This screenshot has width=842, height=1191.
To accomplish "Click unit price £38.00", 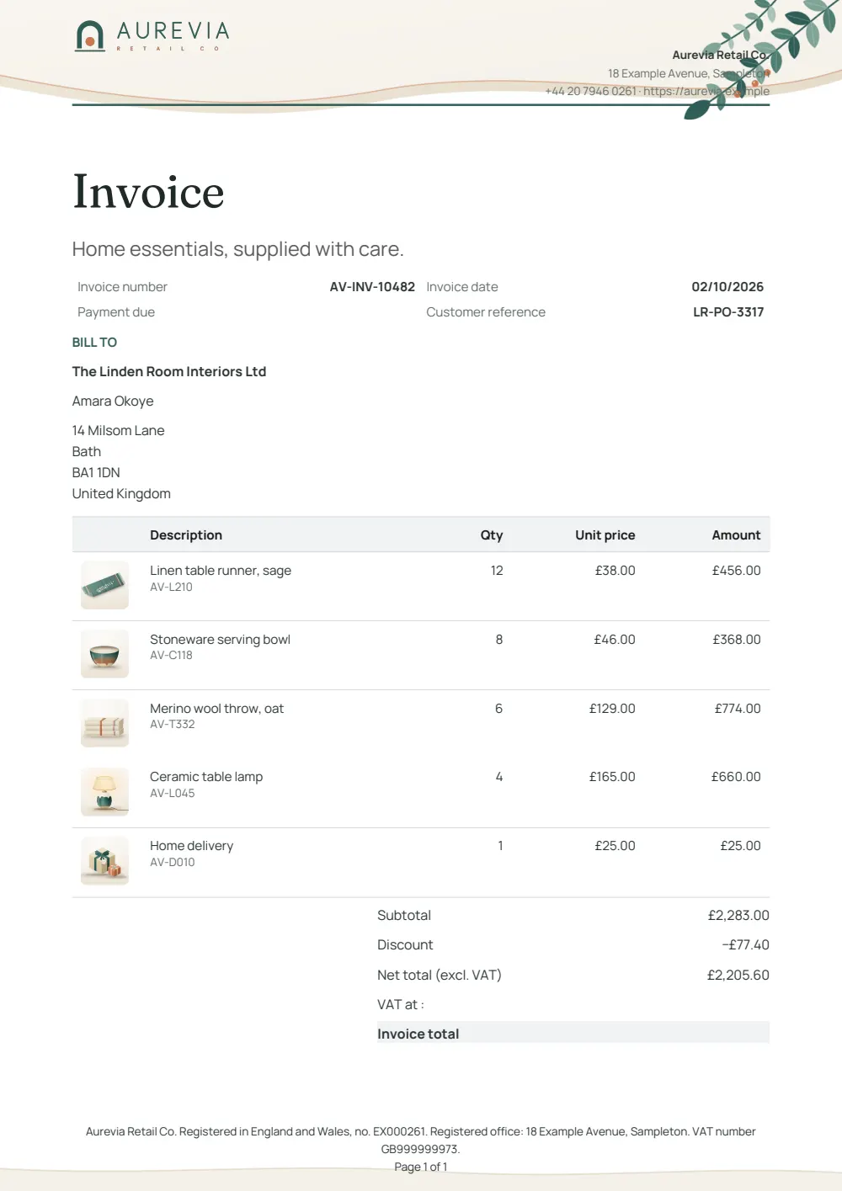I will [x=615, y=571].
